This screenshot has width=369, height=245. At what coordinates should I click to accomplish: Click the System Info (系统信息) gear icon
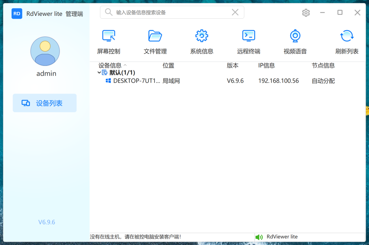pyautogui.click(x=201, y=36)
